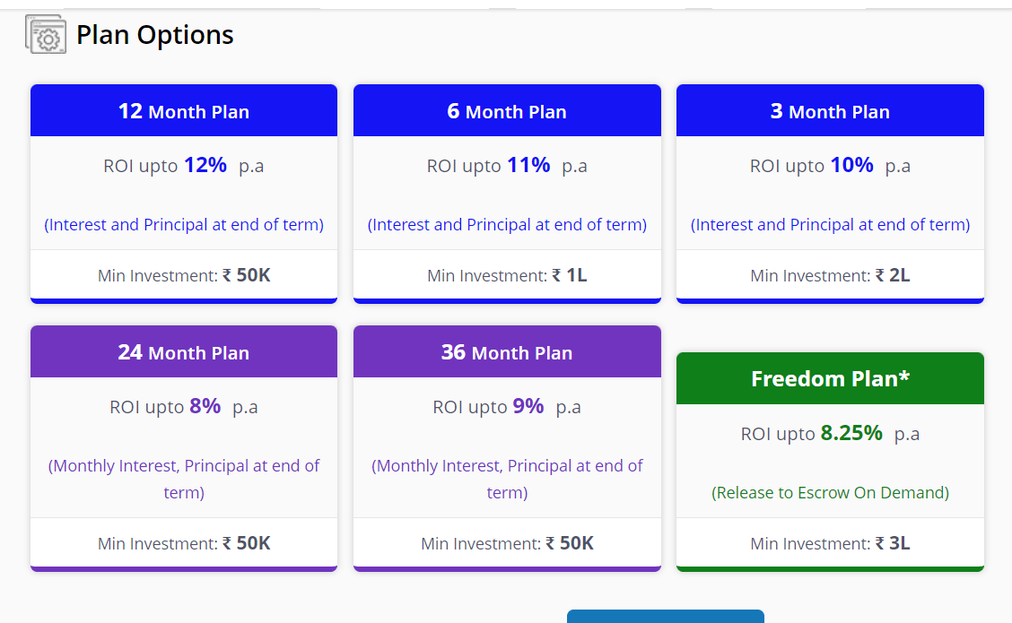Click Min Investment 3L in Freedom Plan
Image resolution: width=1012 pixels, height=623 pixels.
coord(830,544)
